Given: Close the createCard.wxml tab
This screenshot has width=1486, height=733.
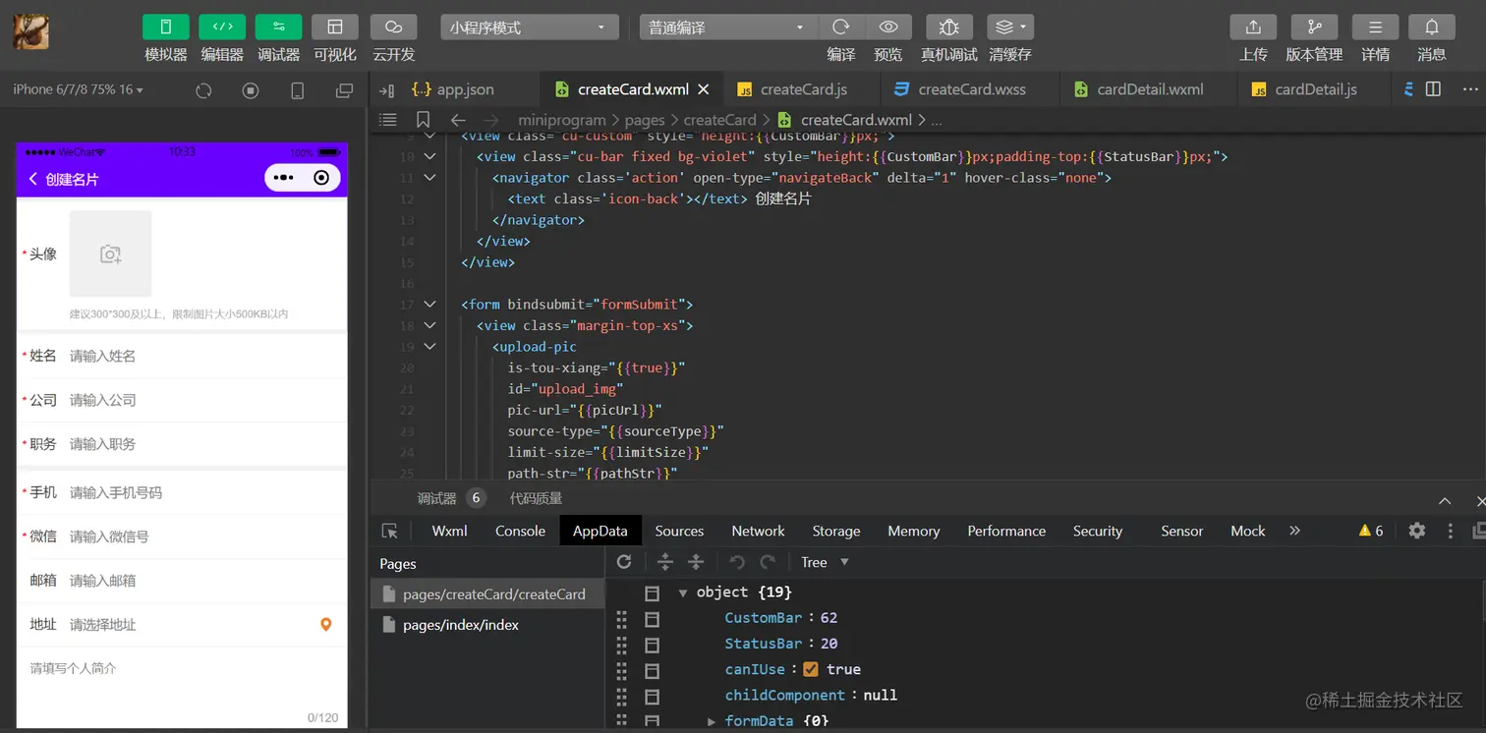Looking at the screenshot, I should [x=704, y=89].
